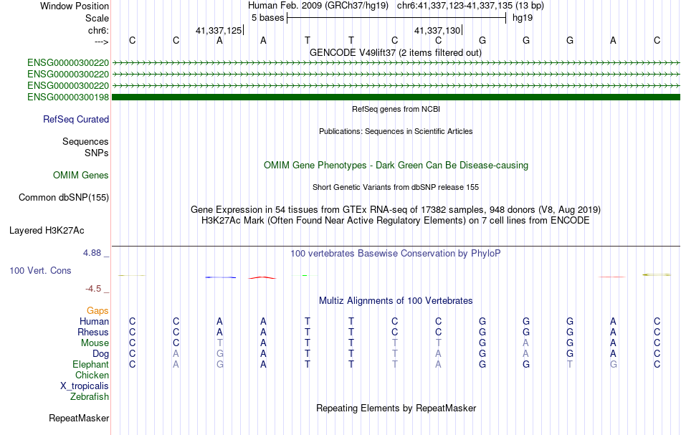Click the SNPs track label
The image size is (681, 435).
[97, 153]
